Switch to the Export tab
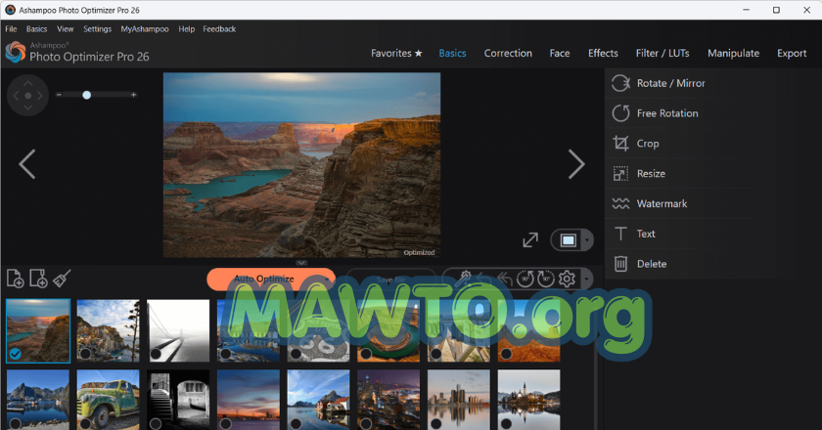Screen dimensions: 822x430 (792, 53)
